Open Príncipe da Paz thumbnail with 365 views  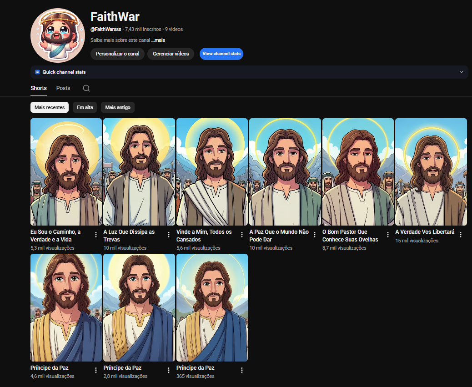[212, 307]
